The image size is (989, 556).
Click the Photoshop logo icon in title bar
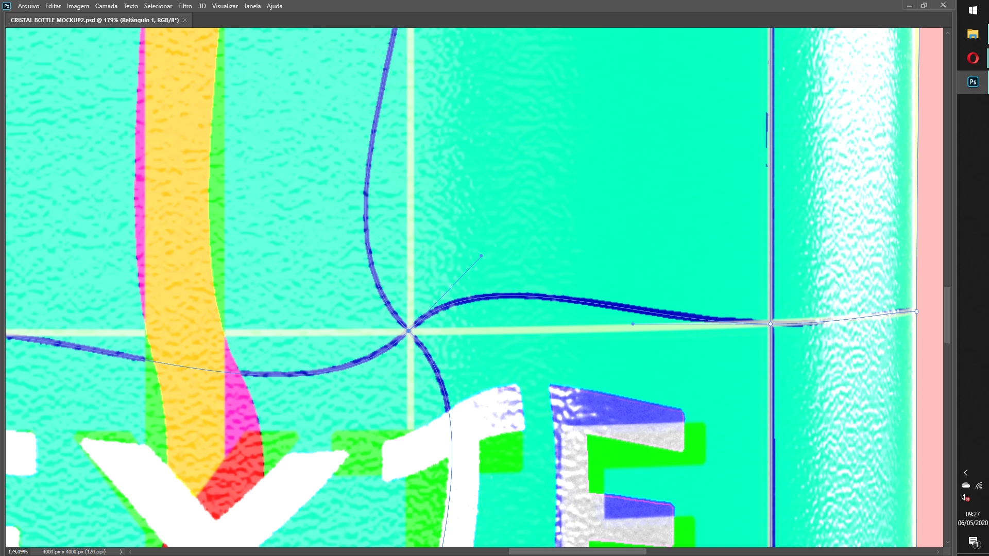[7, 6]
